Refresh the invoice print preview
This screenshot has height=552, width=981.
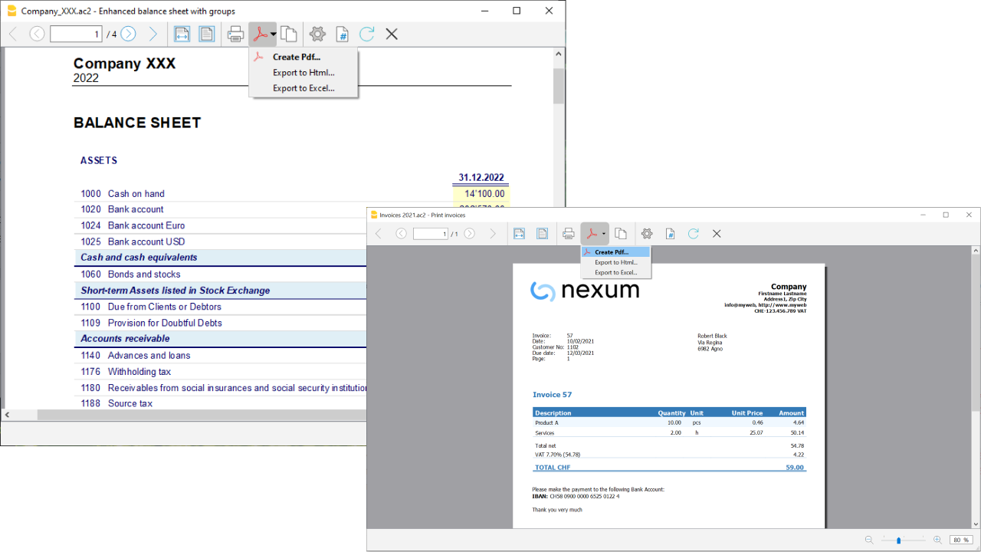pos(694,234)
